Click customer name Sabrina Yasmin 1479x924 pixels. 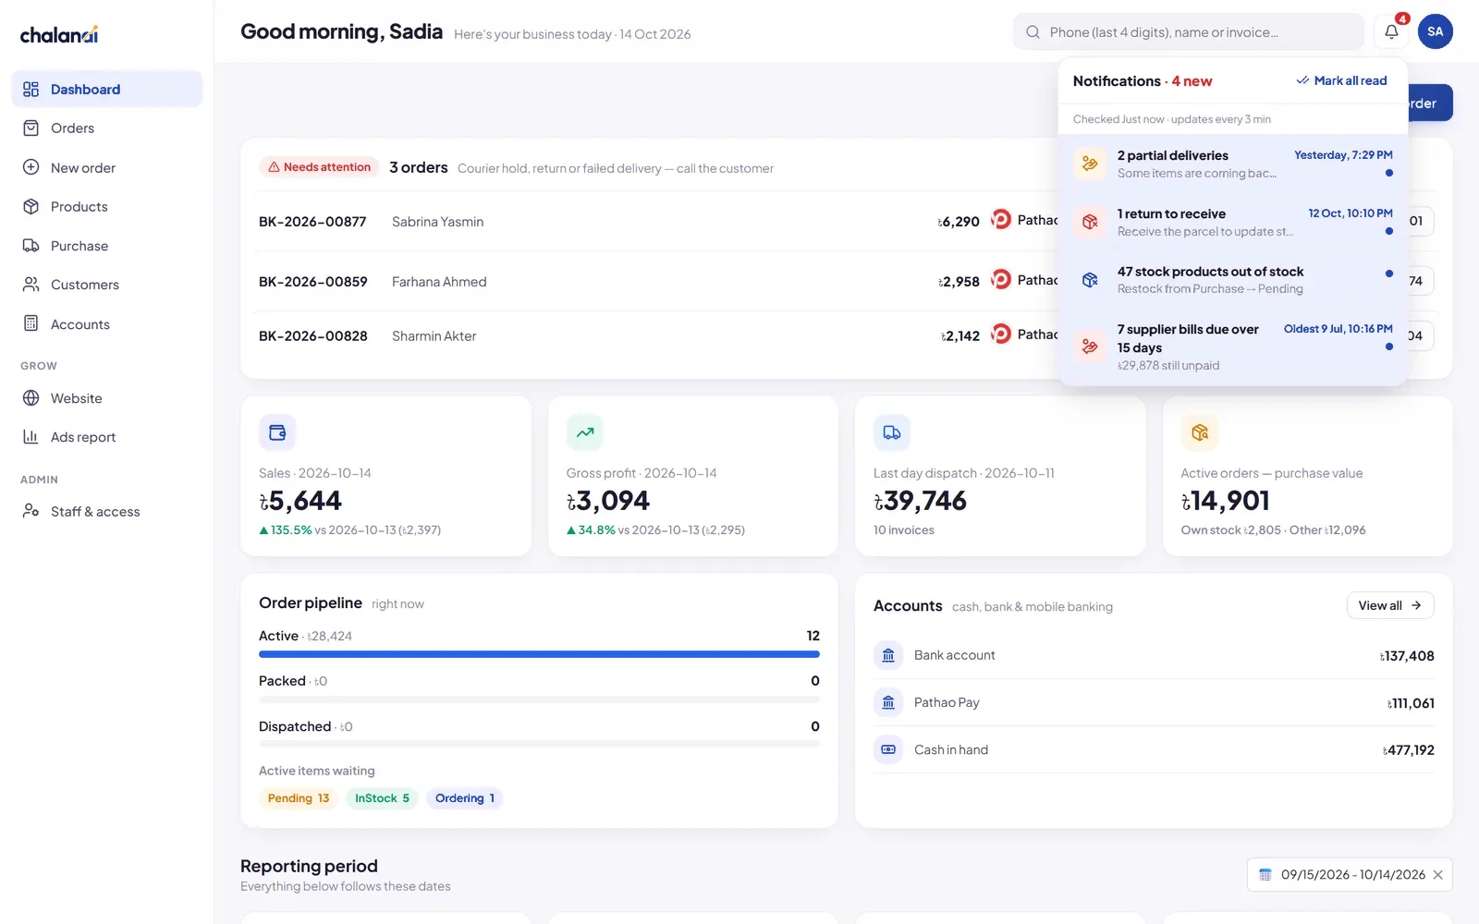coord(437,222)
